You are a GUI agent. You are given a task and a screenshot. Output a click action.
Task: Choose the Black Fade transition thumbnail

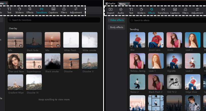[x=34, y=40]
